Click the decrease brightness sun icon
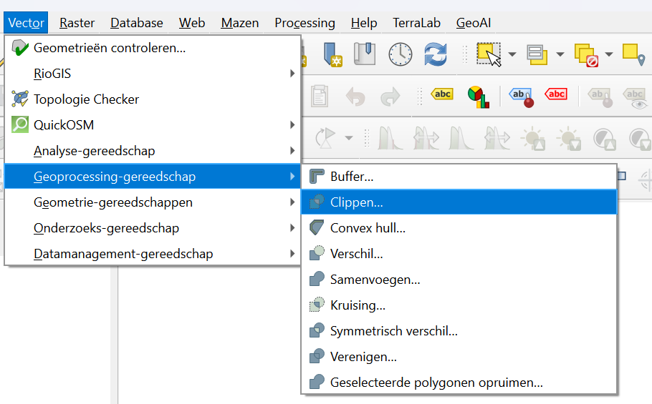This screenshot has width=652, height=404. (x=569, y=139)
